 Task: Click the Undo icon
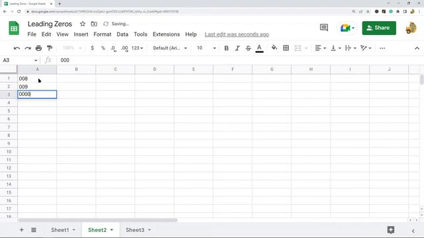click(x=17, y=48)
